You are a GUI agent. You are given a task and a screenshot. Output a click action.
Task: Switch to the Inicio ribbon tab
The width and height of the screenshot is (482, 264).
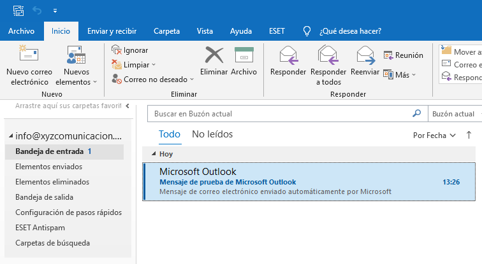coord(61,31)
